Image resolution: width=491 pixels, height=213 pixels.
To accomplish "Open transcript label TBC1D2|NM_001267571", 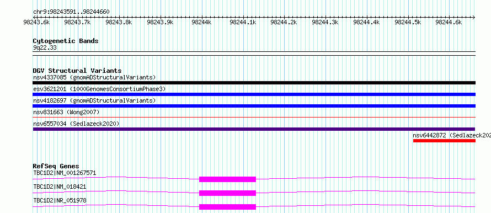I will point(65,173).
